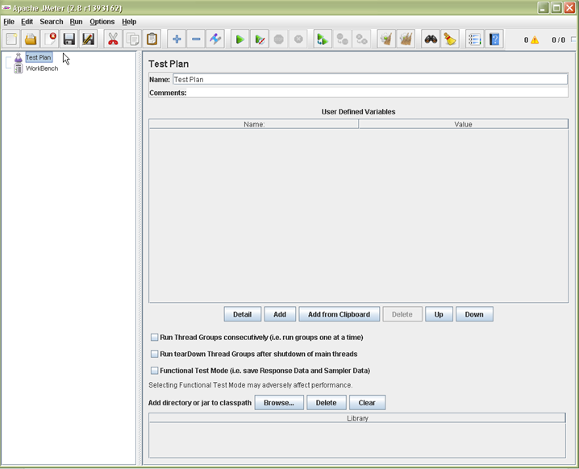Image resolution: width=579 pixels, height=469 pixels.
Task: Open a test plan with folder icon
Action: (31, 39)
